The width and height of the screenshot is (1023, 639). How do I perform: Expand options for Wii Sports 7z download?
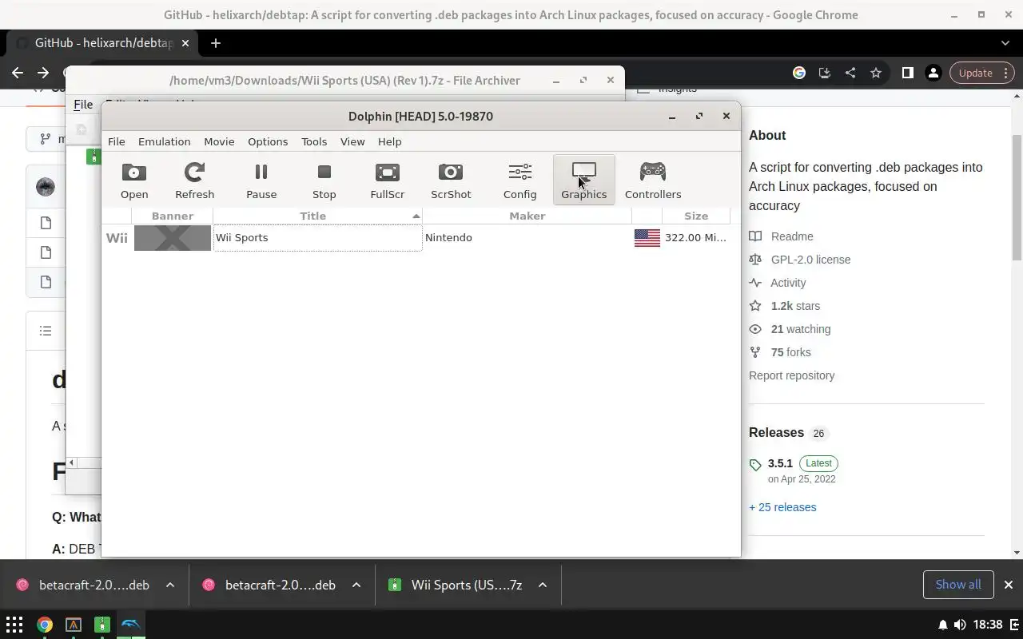pos(543,585)
